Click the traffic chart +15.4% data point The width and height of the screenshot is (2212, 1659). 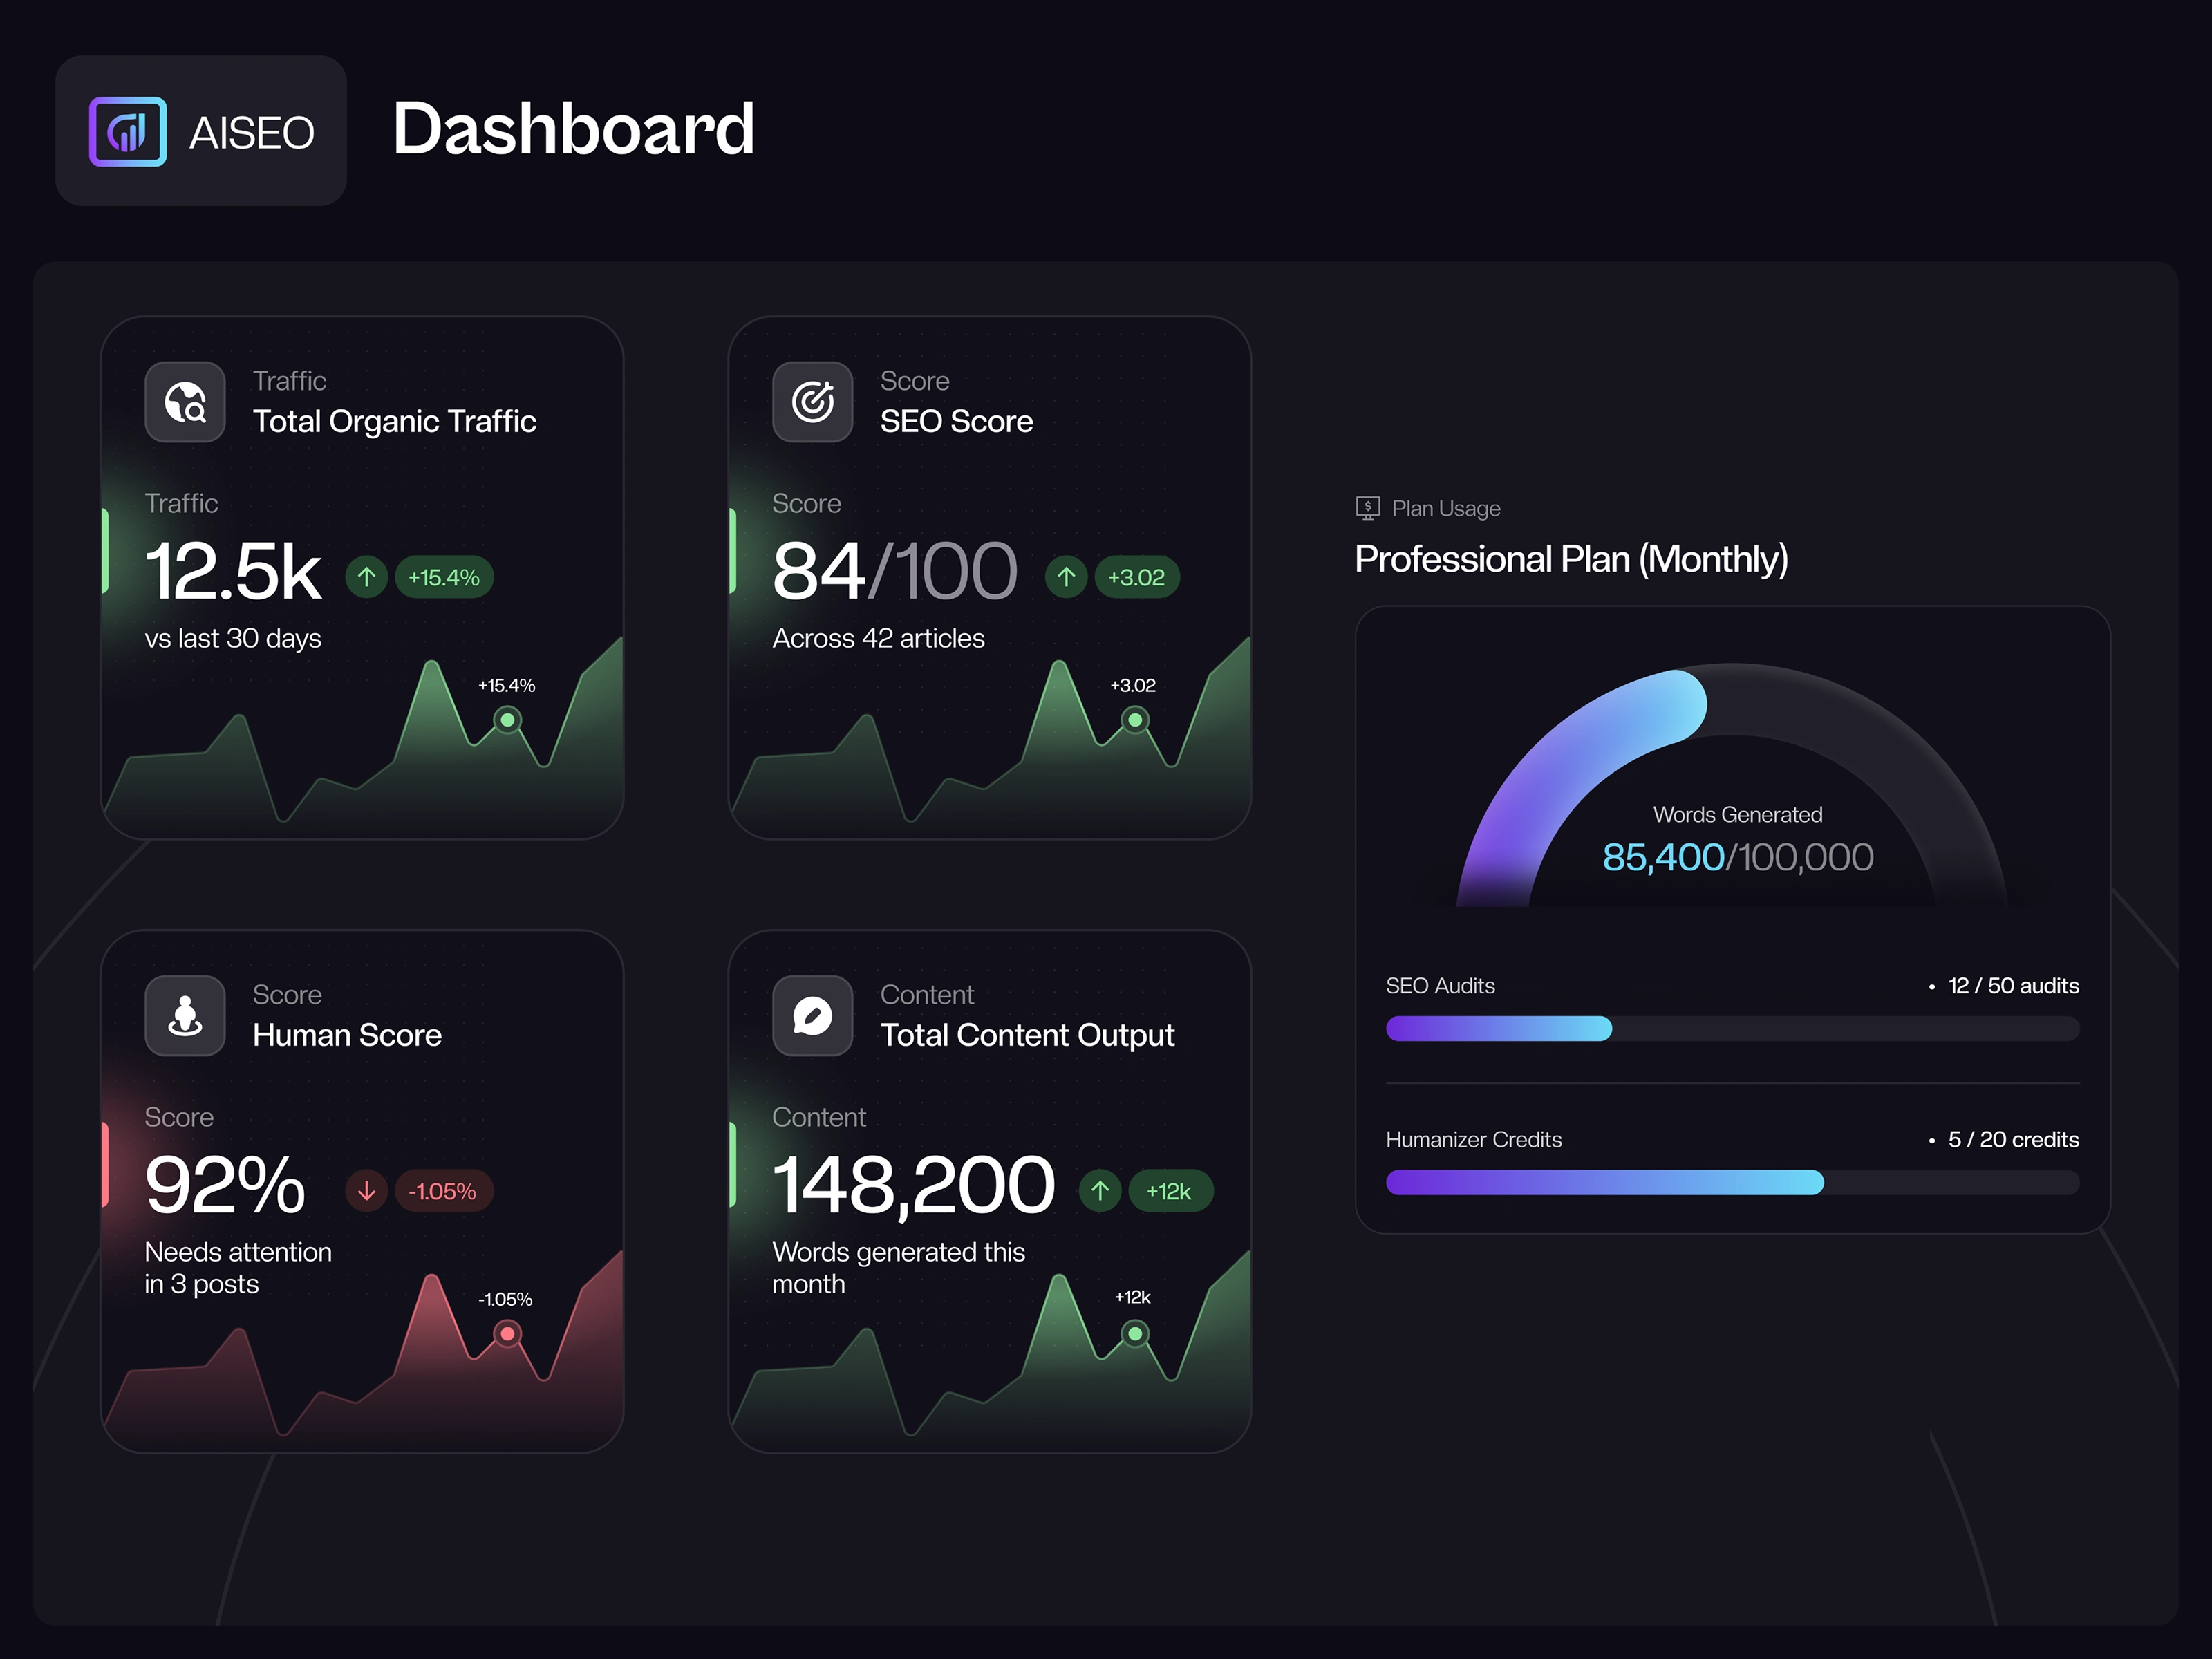point(507,720)
